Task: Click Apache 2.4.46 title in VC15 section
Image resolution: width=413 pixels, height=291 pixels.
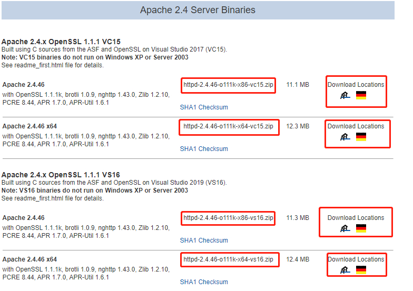Action: pyautogui.click(x=23, y=85)
